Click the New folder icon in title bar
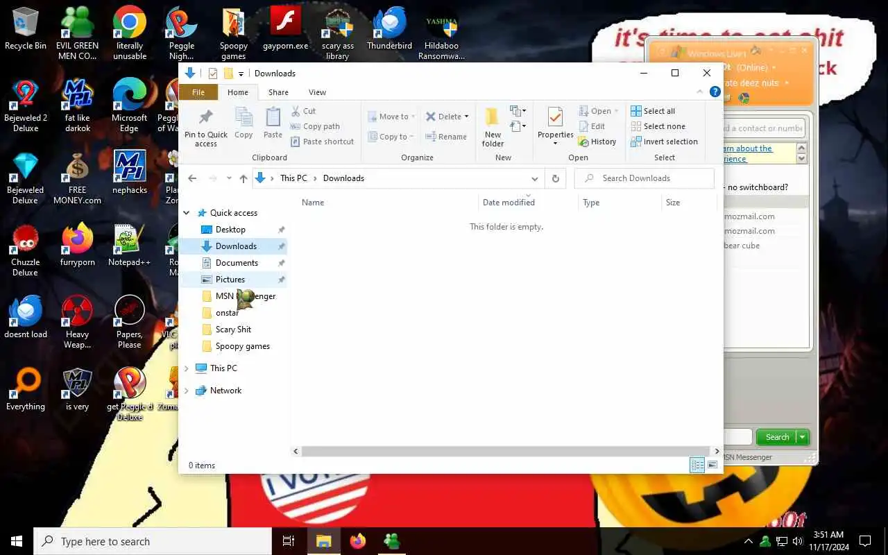The width and height of the screenshot is (888, 555). (x=228, y=74)
